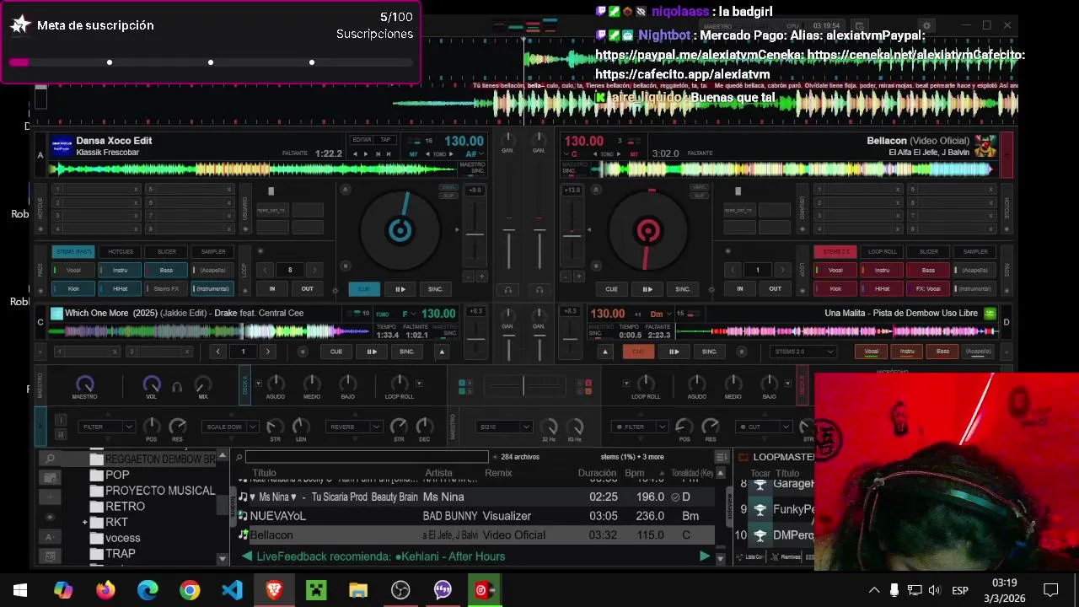Set loop OUT on deck B
Screen dimensions: 1079x607
point(775,288)
